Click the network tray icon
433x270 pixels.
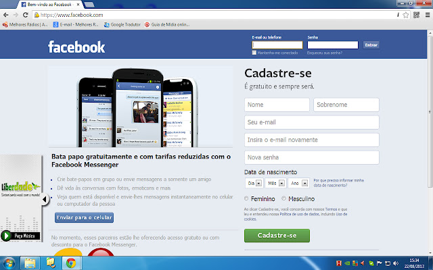388,263
